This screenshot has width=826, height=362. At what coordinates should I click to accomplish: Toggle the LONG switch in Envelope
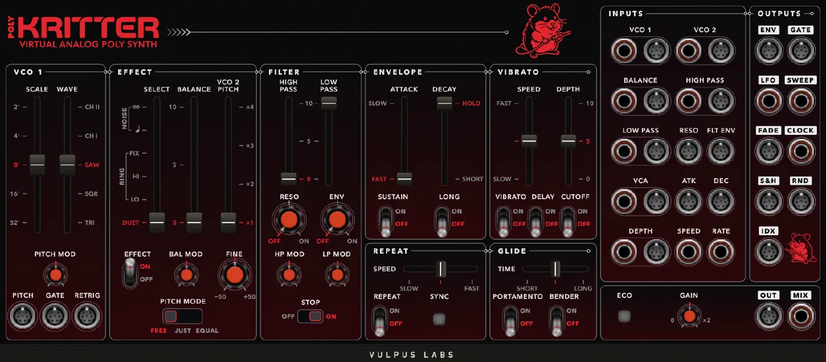(x=442, y=221)
